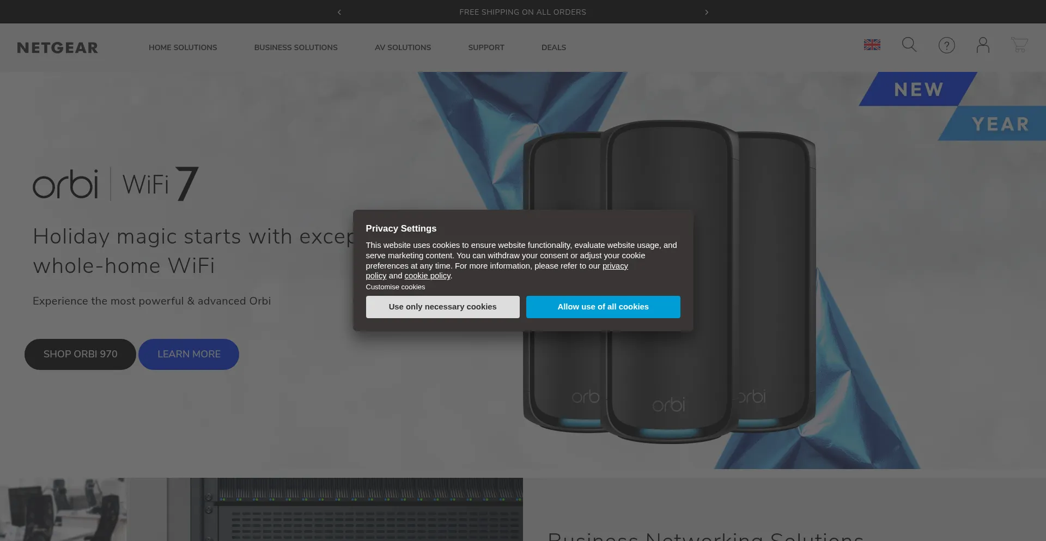Click the NETGEAR logo

pyautogui.click(x=57, y=47)
